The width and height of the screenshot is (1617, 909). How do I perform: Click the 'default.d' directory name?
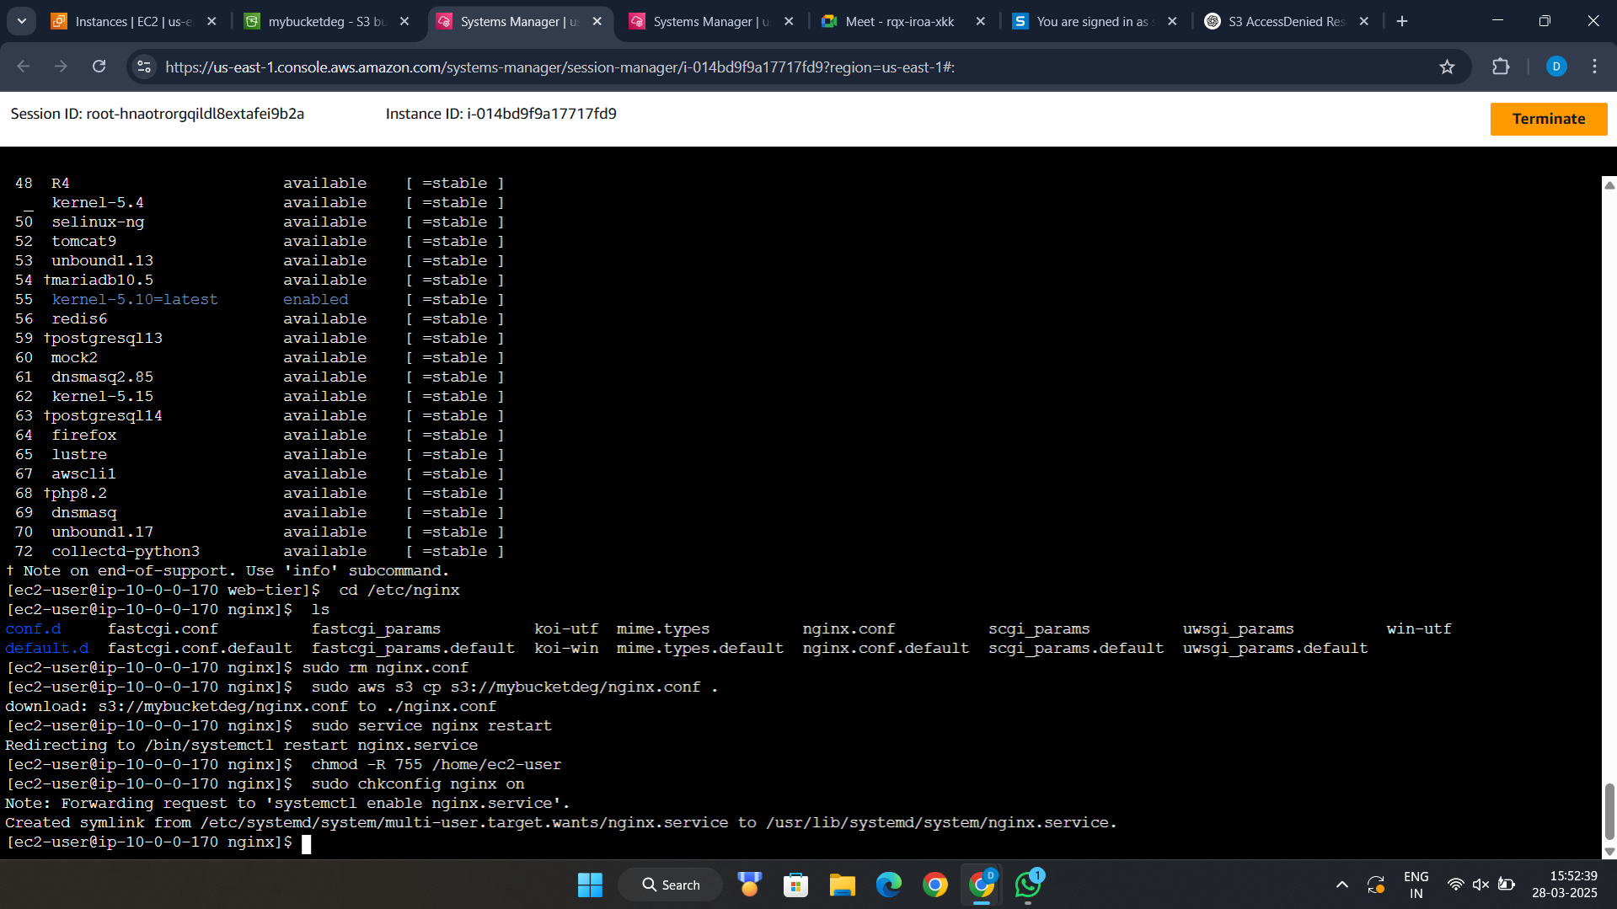[47, 649]
